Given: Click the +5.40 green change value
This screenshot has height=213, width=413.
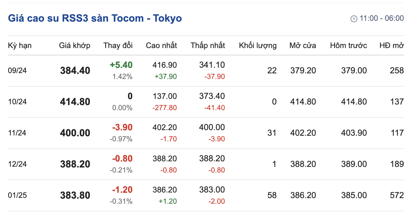Looking at the screenshot, I should [x=121, y=65].
